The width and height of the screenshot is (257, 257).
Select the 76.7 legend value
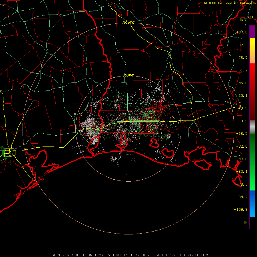[x=243, y=57]
